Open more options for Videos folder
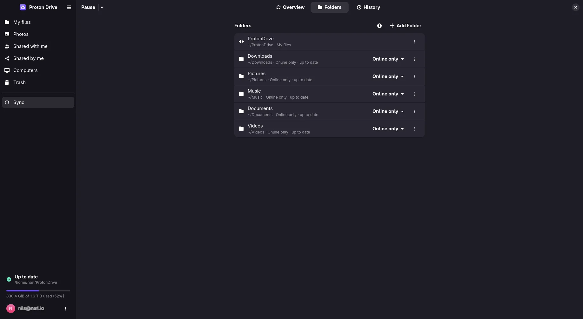Viewport: 583px width, 319px height. coord(415,129)
